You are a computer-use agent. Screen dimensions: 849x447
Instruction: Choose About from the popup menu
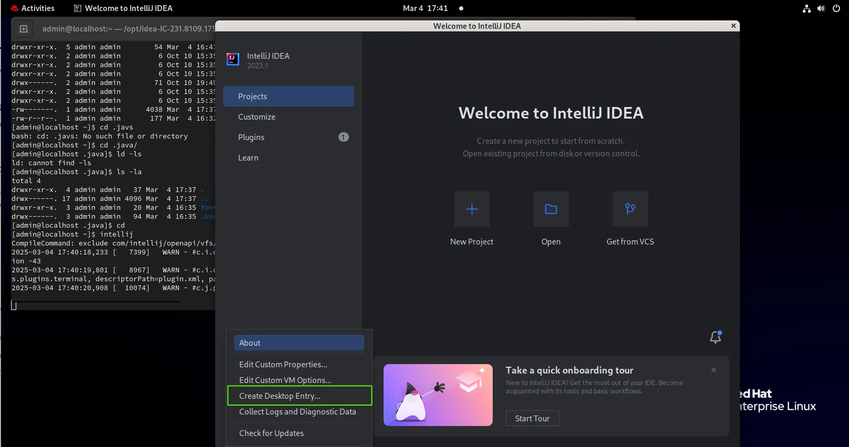point(299,343)
